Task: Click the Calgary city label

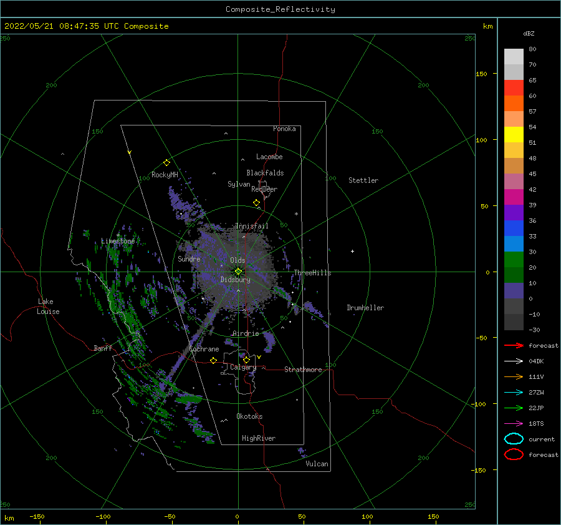Action: 243,367
